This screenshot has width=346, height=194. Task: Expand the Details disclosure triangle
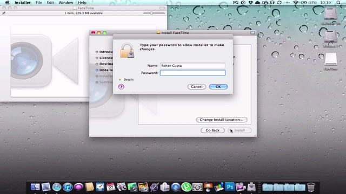coord(120,80)
